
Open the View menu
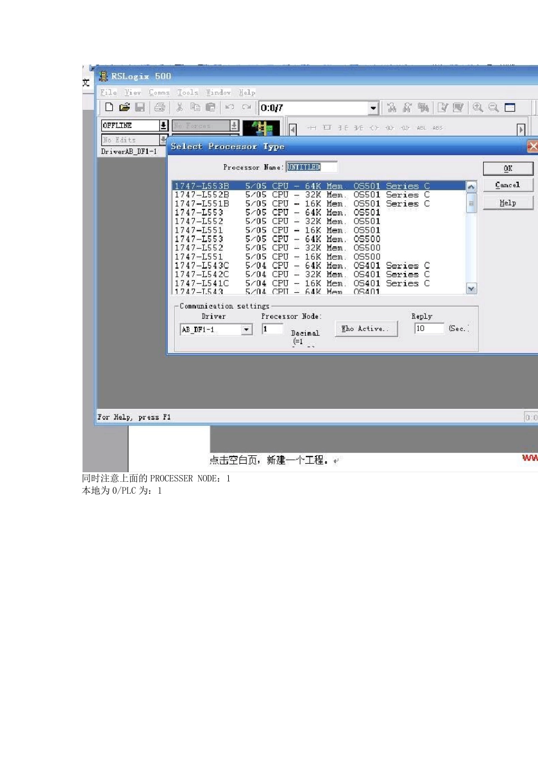133,92
